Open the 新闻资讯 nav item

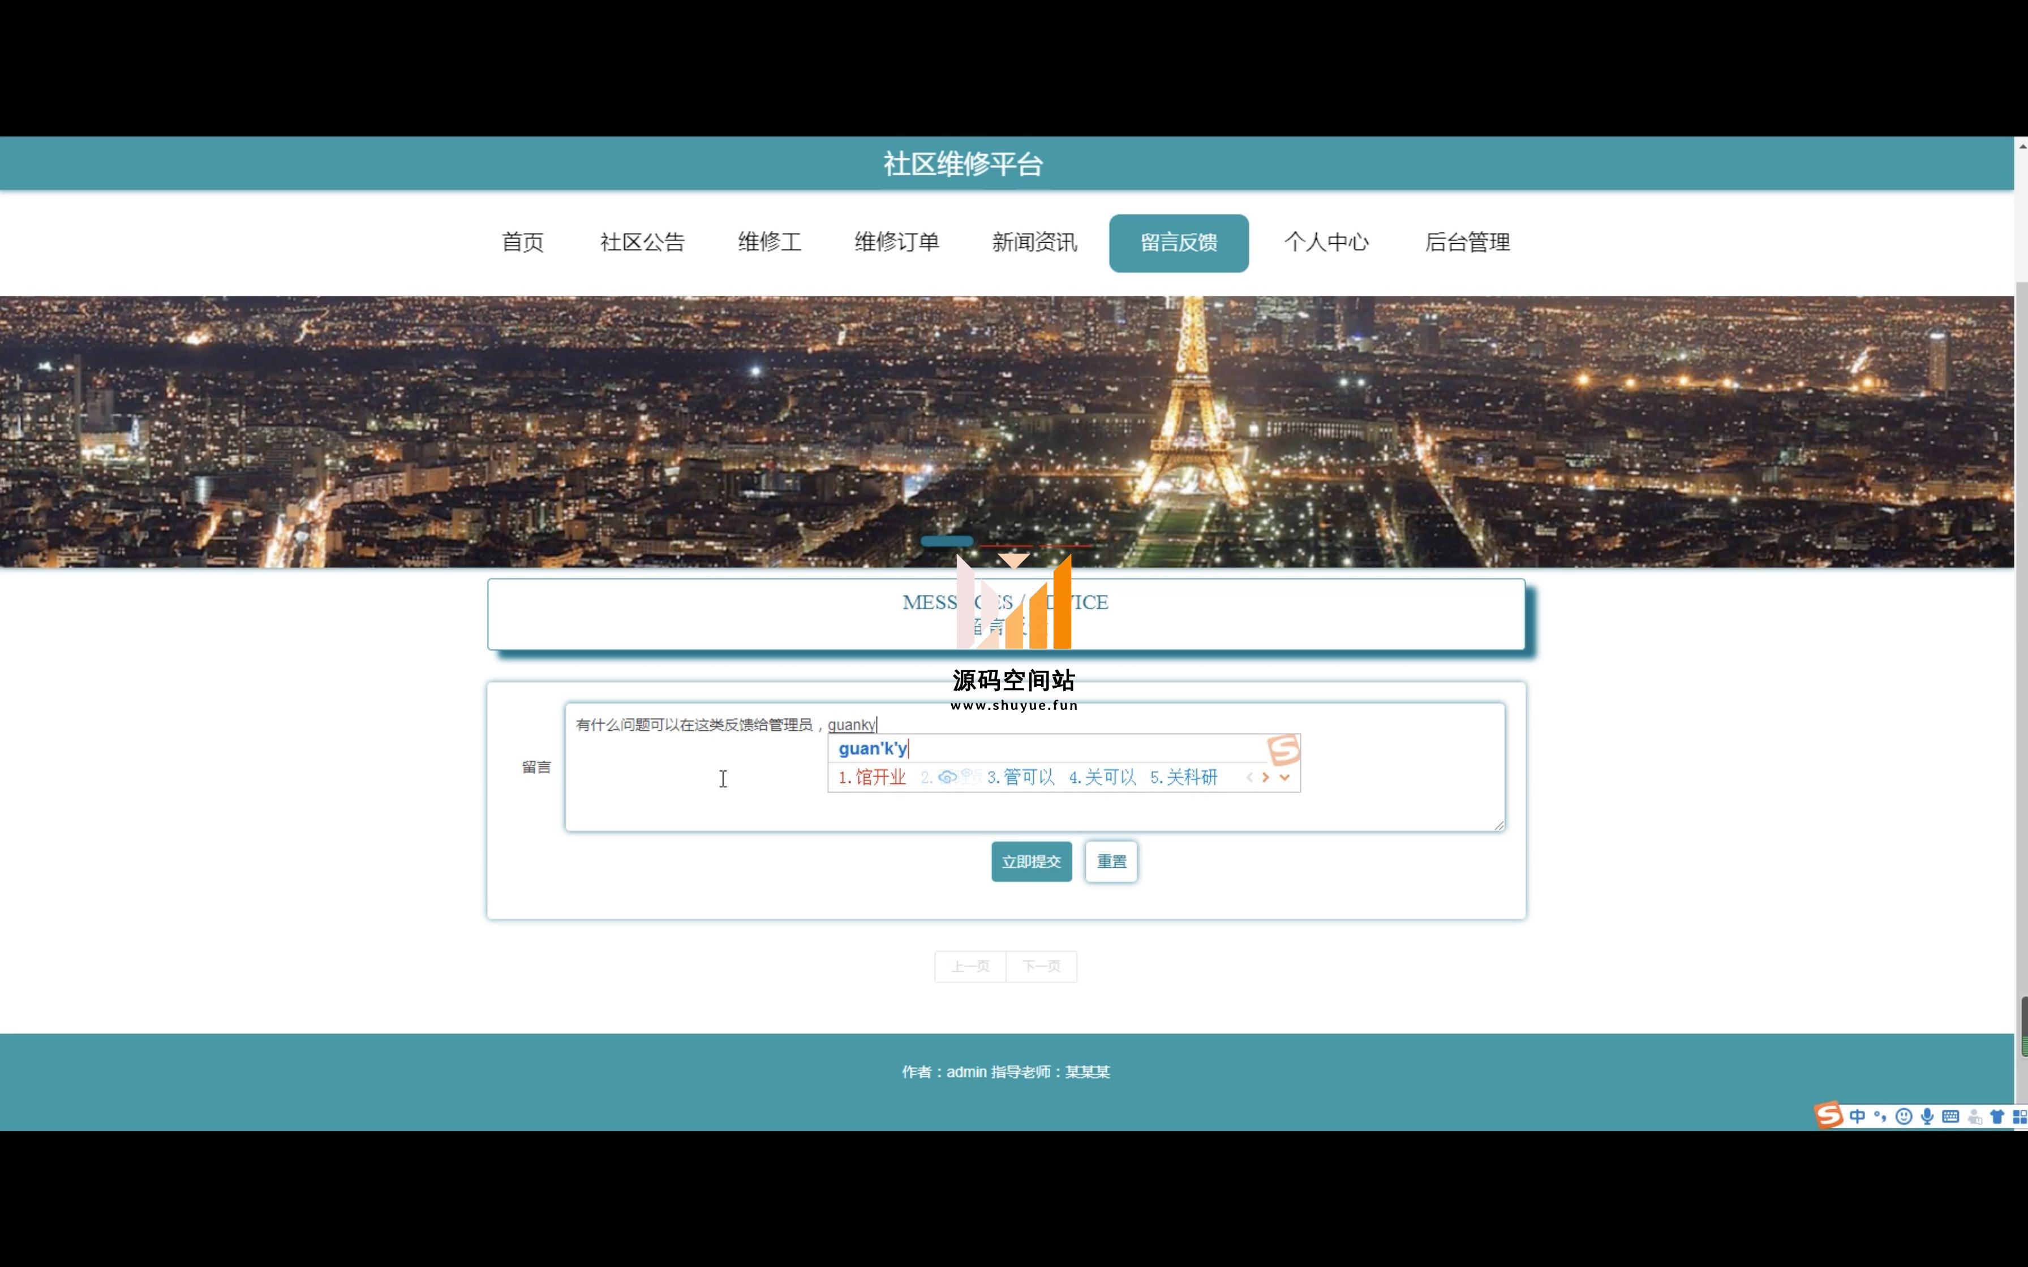pos(1034,243)
